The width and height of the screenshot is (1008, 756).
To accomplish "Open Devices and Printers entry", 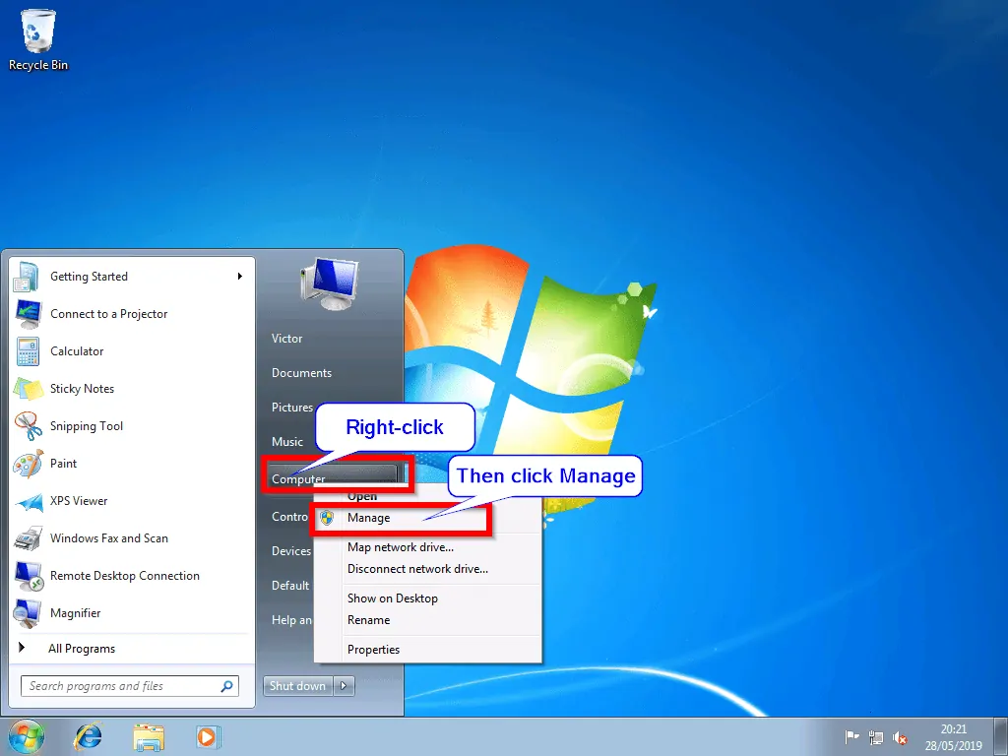I will [291, 551].
